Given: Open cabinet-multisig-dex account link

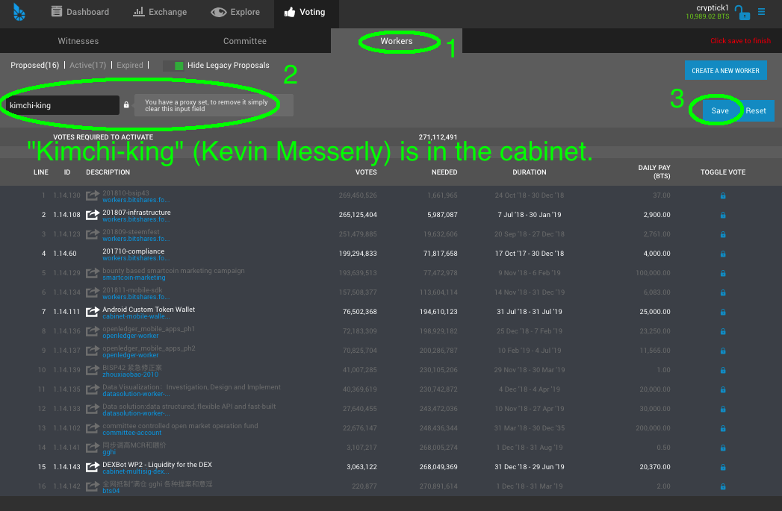Looking at the screenshot, I should pyautogui.click(x=136, y=471).
